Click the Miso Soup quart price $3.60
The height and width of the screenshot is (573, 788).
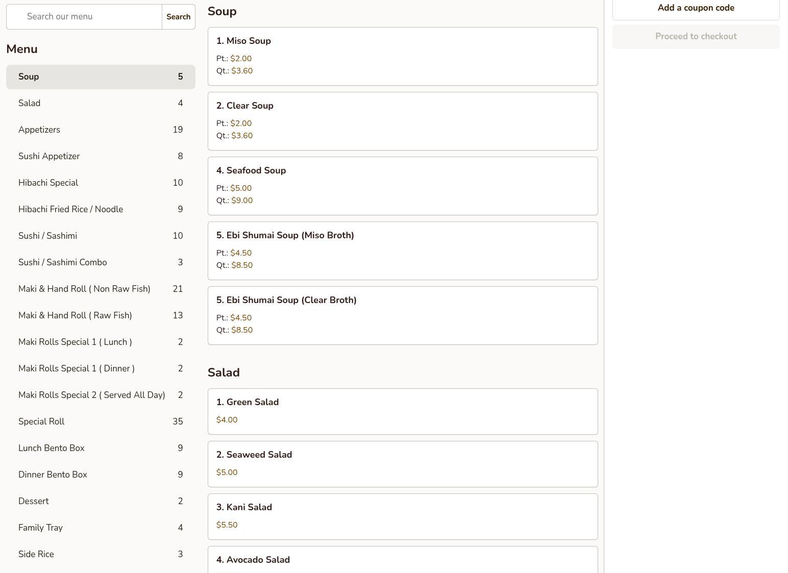click(242, 71)
